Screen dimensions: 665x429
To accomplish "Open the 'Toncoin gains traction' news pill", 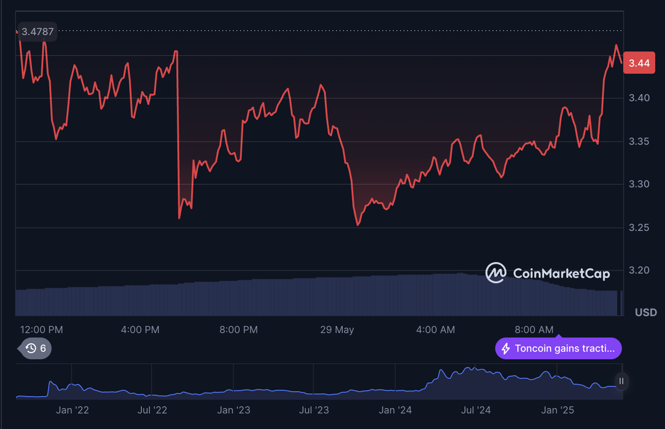I will 558,349.
